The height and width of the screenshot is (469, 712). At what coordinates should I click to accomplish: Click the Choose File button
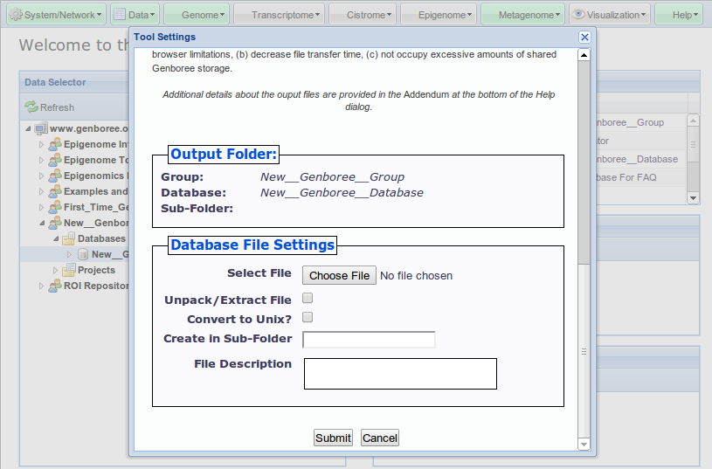coord(339,275)
